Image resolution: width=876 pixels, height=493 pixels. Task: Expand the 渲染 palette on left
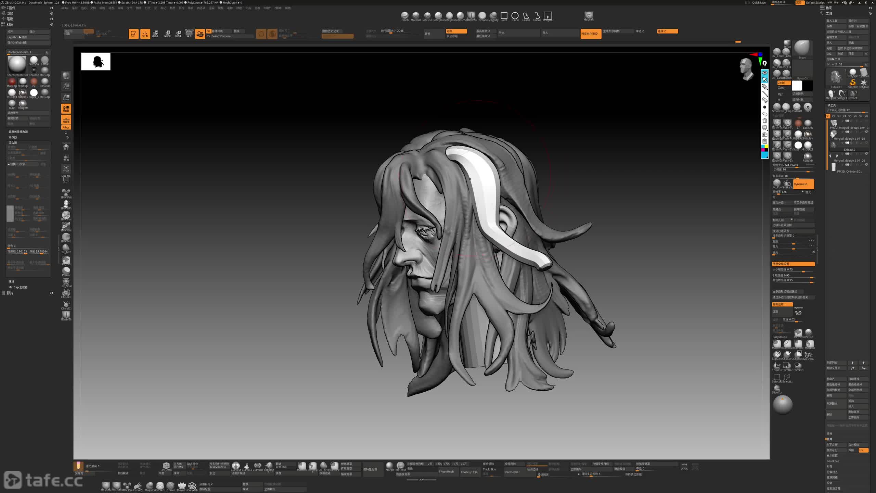pyautogui.click(x=10, y=13)
